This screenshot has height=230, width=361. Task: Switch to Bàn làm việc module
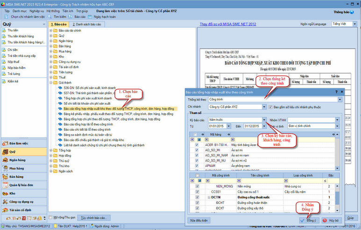[x=24, y=143]
